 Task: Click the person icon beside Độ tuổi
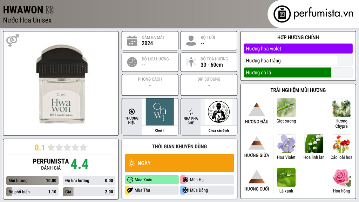pyautogui.click(x=191, y=41)
